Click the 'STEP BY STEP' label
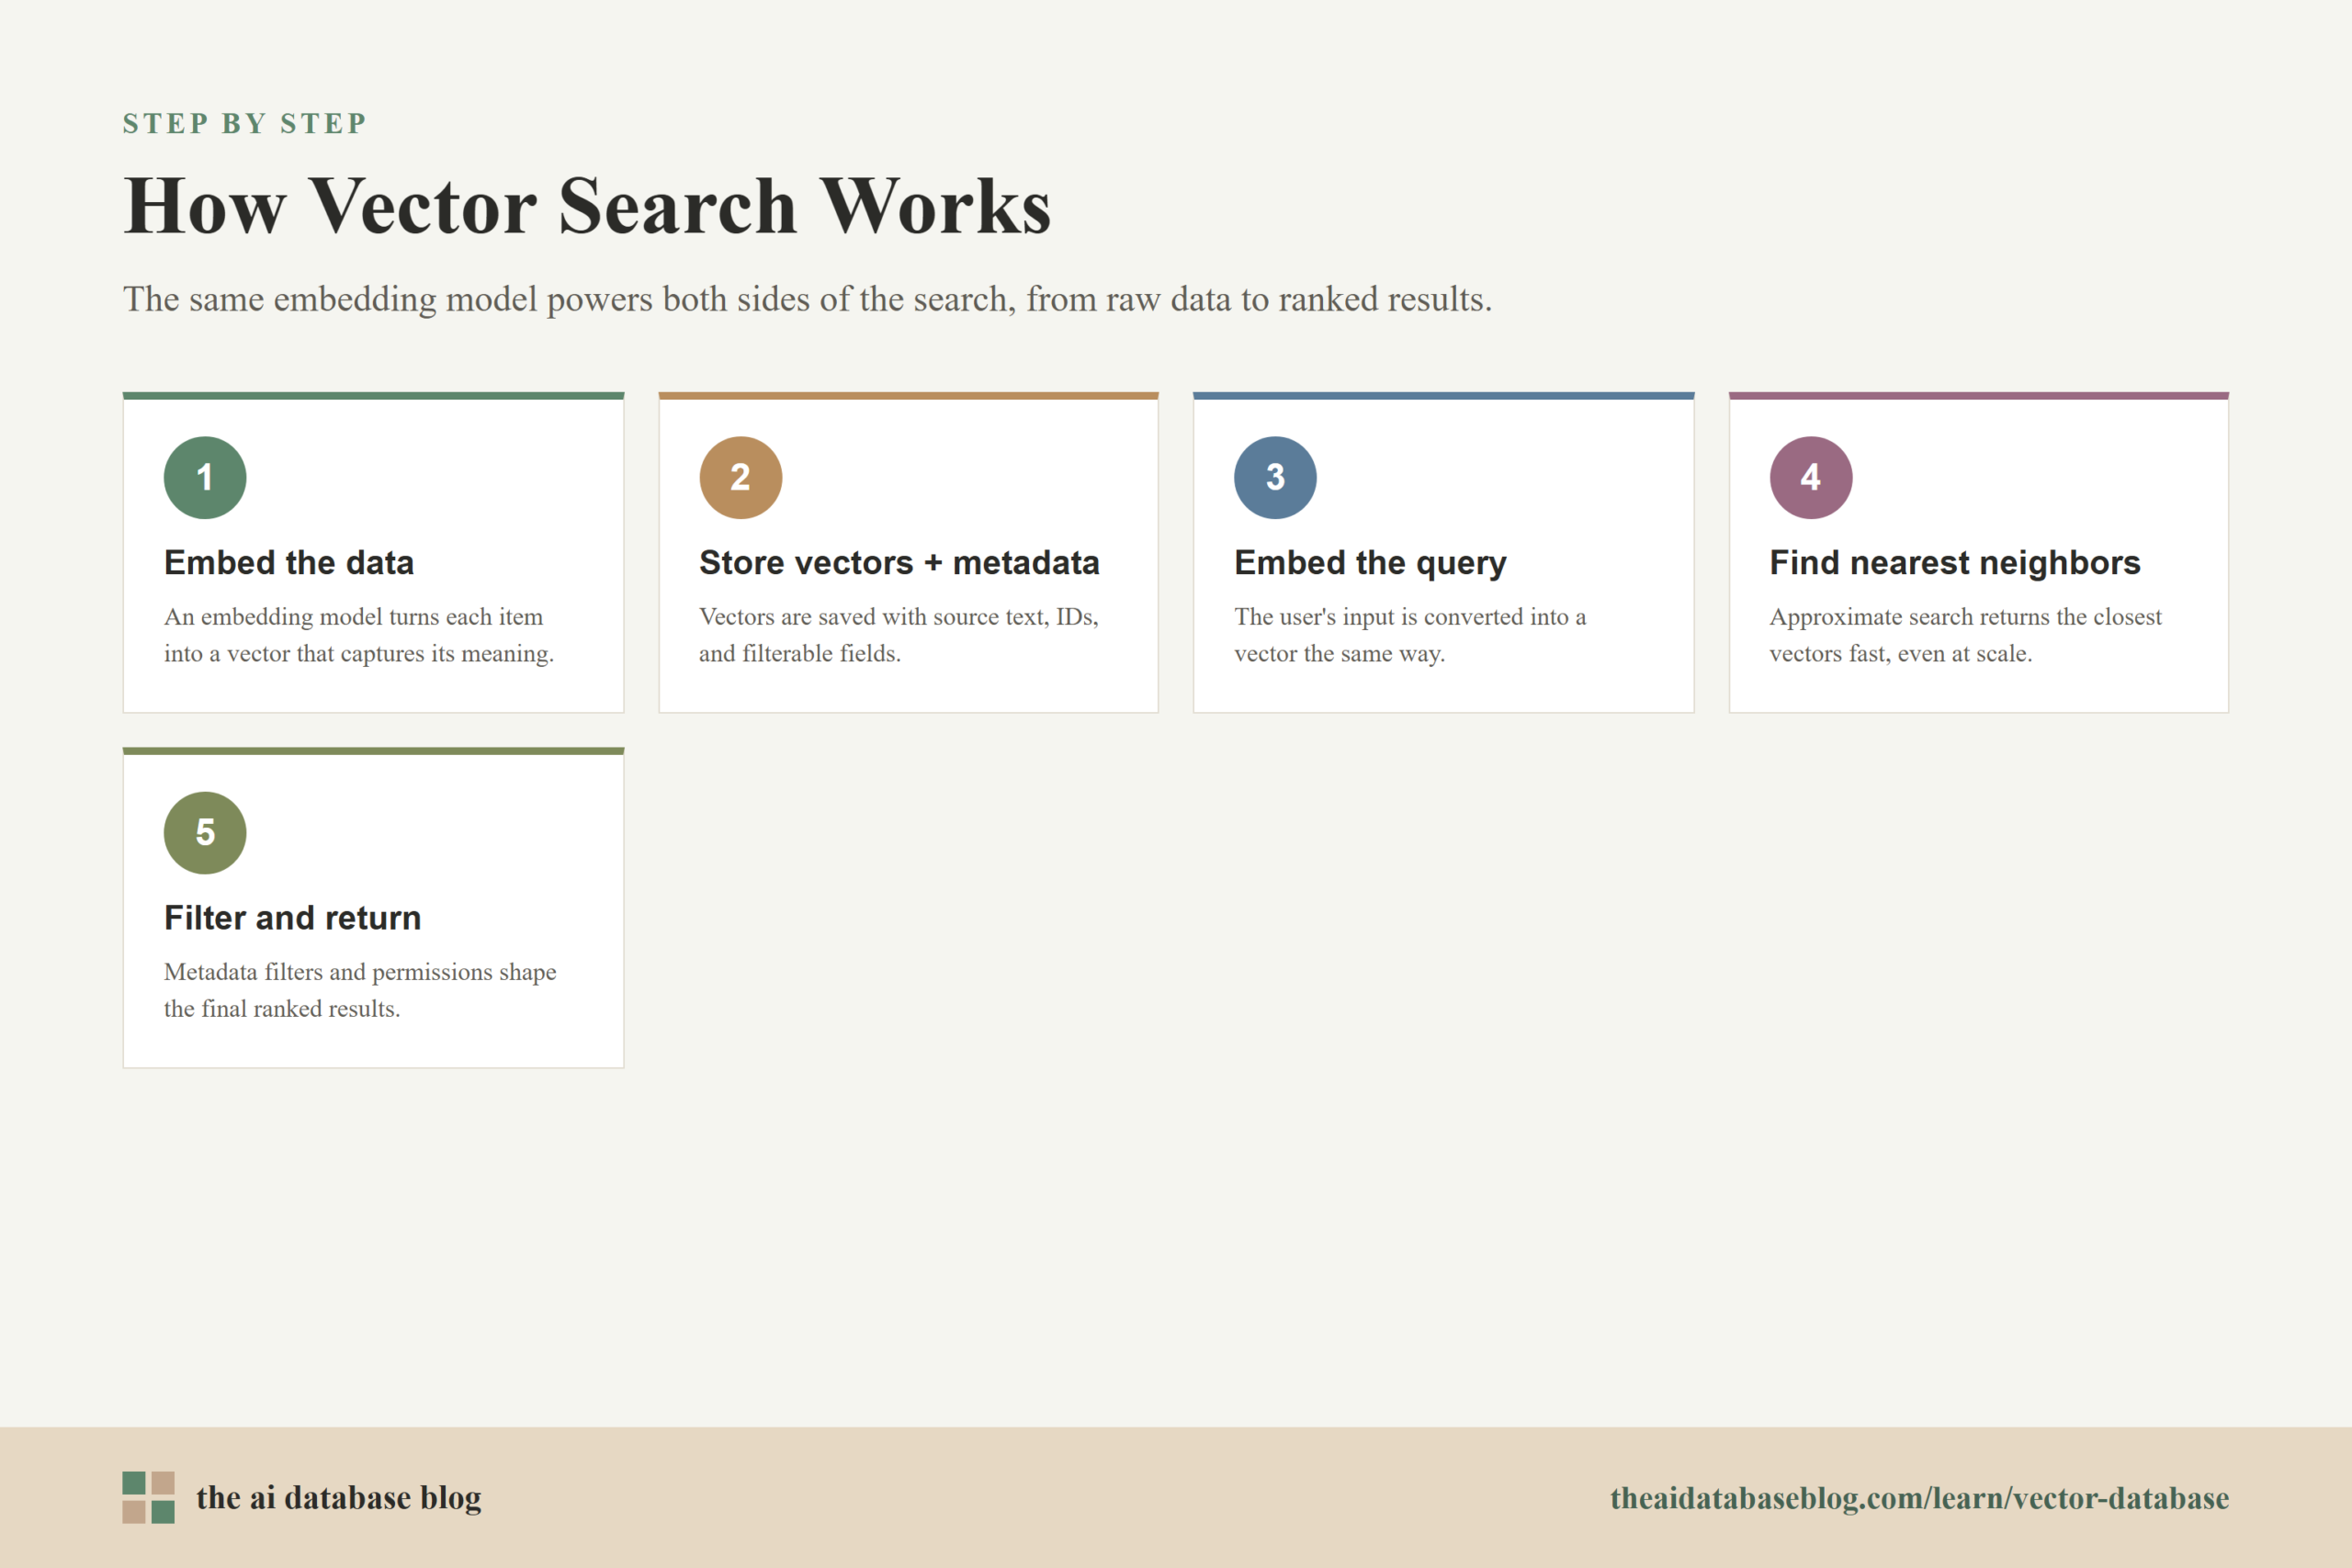 click(245, 123)
